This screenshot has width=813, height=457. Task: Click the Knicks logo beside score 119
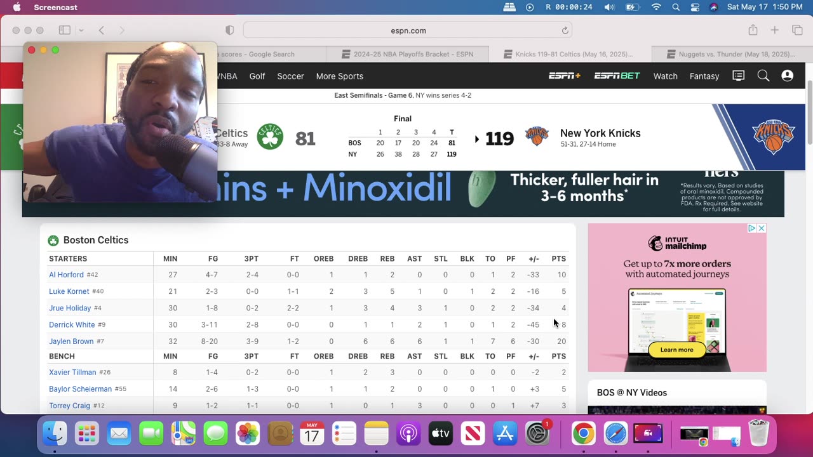click(x=537, y=136)
